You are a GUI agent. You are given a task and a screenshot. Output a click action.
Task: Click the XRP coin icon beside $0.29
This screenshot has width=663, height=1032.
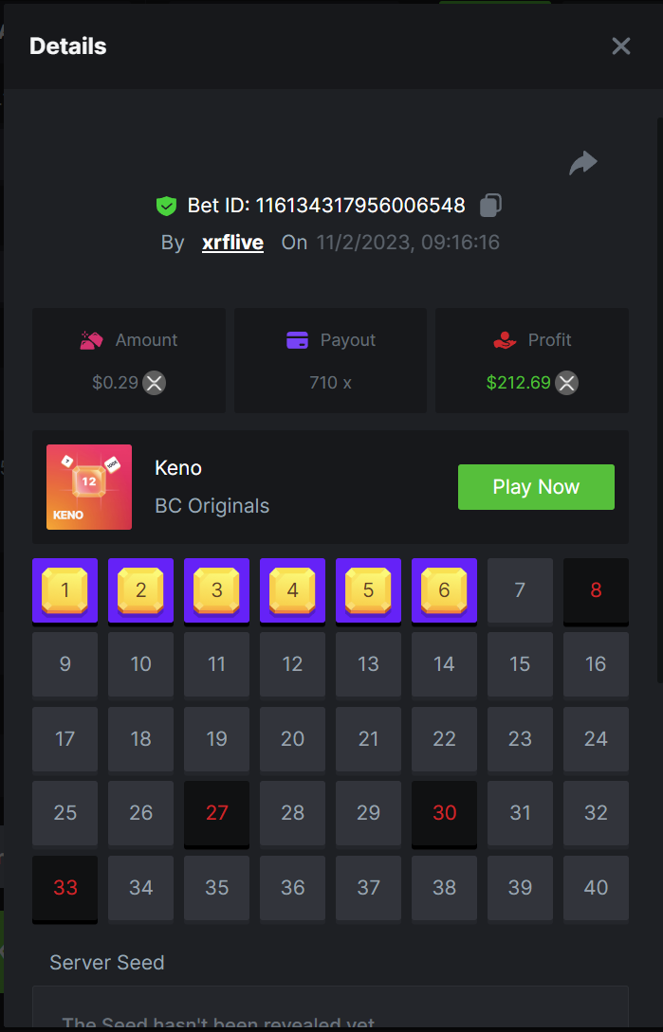[155, 383]
